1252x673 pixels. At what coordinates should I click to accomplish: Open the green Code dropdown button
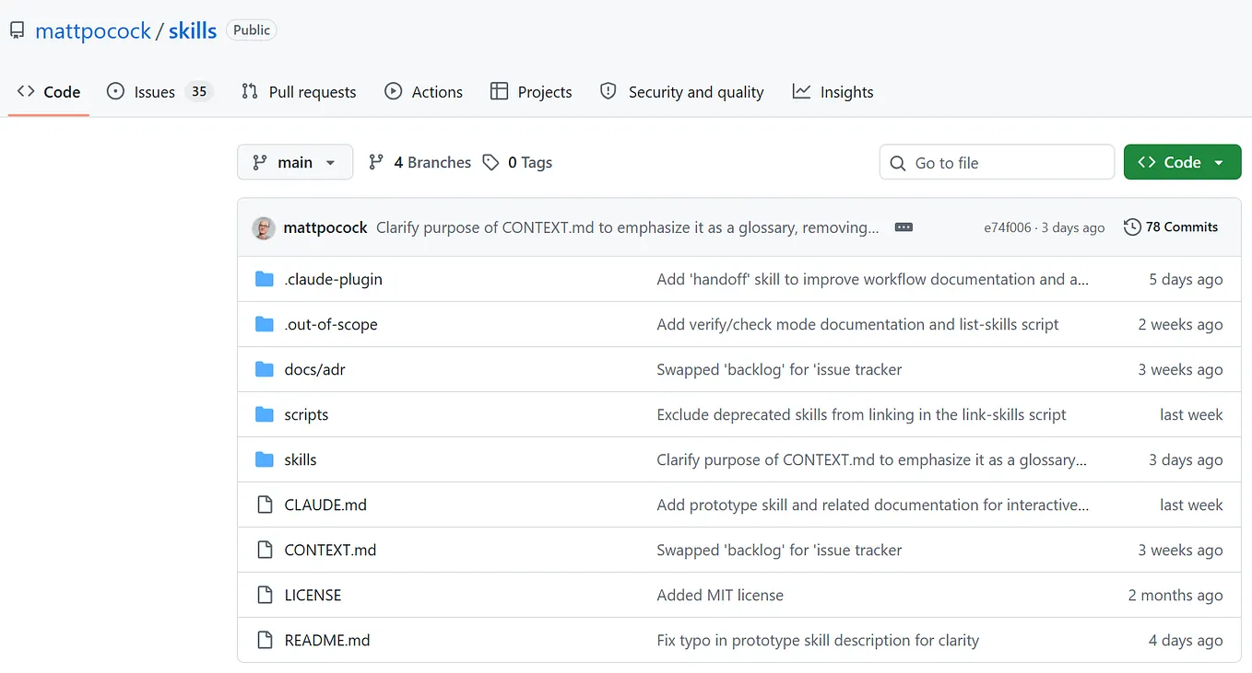point(1182,162)
